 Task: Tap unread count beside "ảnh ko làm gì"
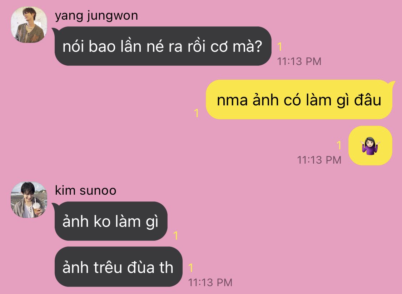[x=175, y=235]
